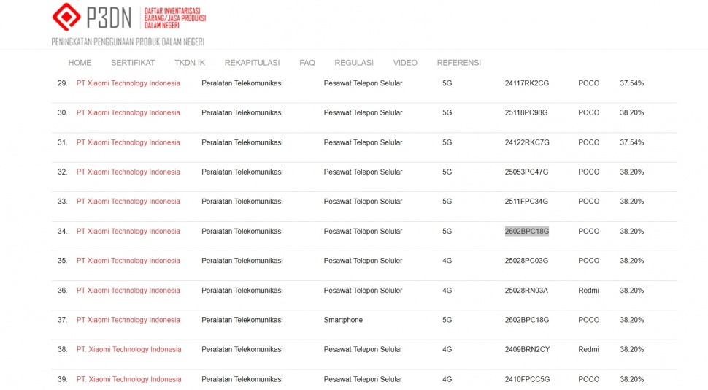Open PT Xiaomi link in row 34
708x390 pixels.
(128, 232)
